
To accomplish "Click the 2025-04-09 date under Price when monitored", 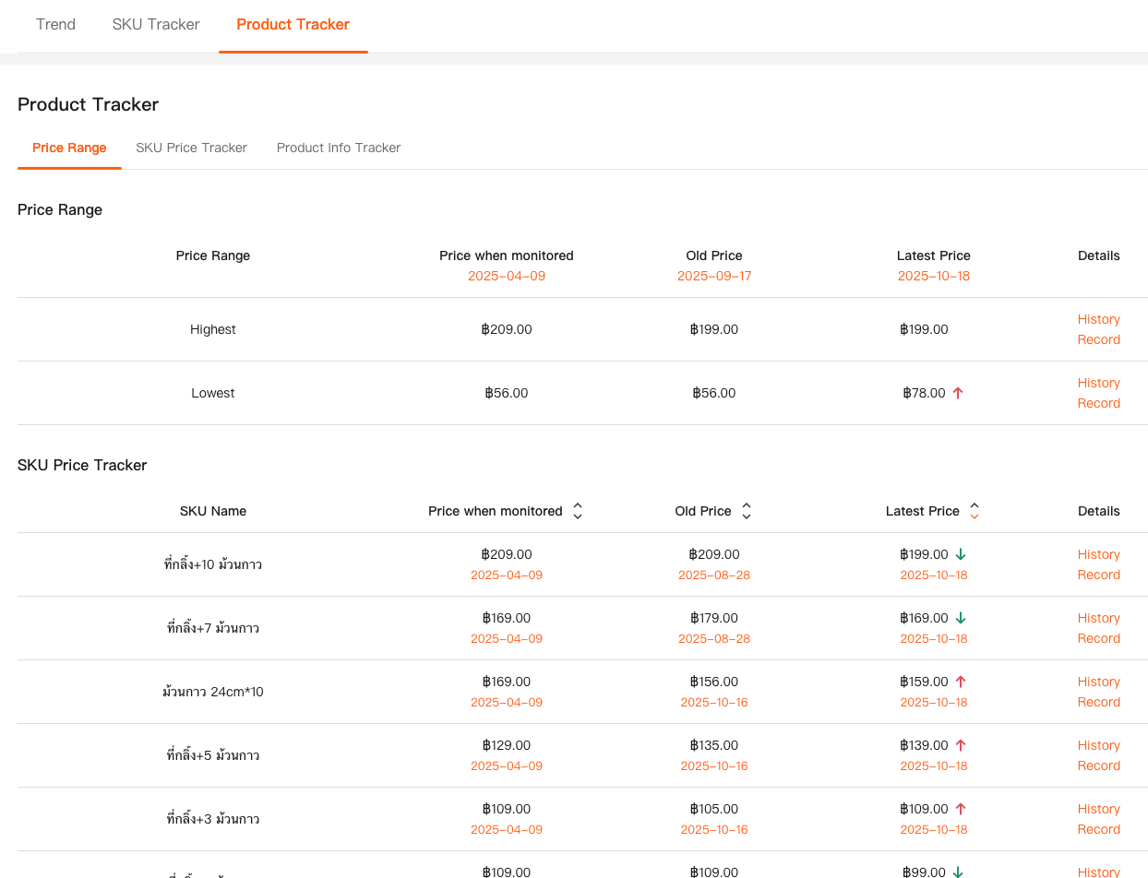I will click(507, 276).
